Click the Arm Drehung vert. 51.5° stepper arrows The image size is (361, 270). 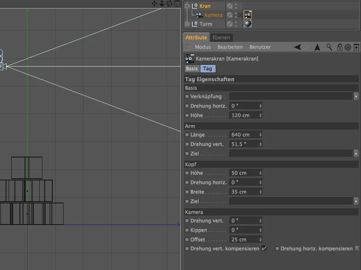(x=260, y=144)
